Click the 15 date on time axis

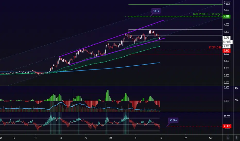[161, 138]
